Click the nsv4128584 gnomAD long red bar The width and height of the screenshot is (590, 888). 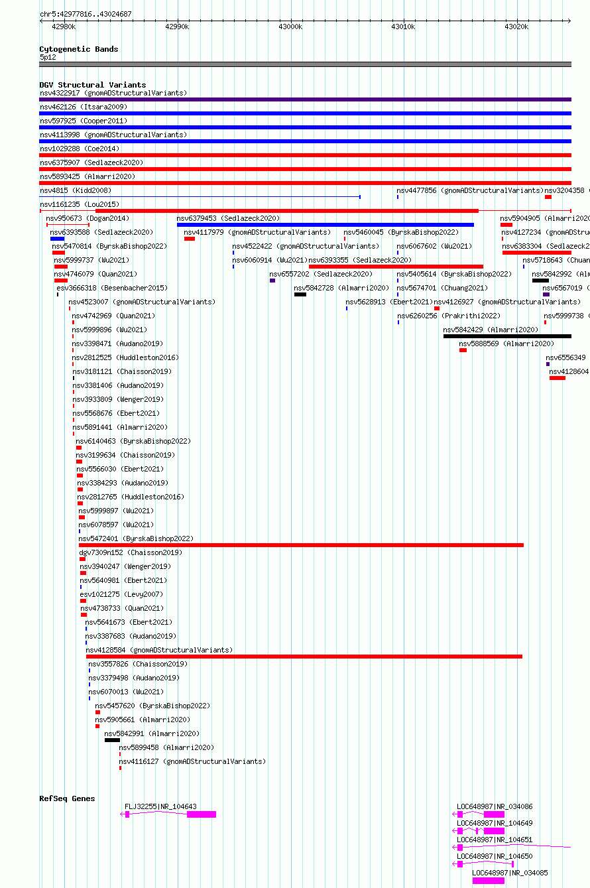[x=304, y=657]
